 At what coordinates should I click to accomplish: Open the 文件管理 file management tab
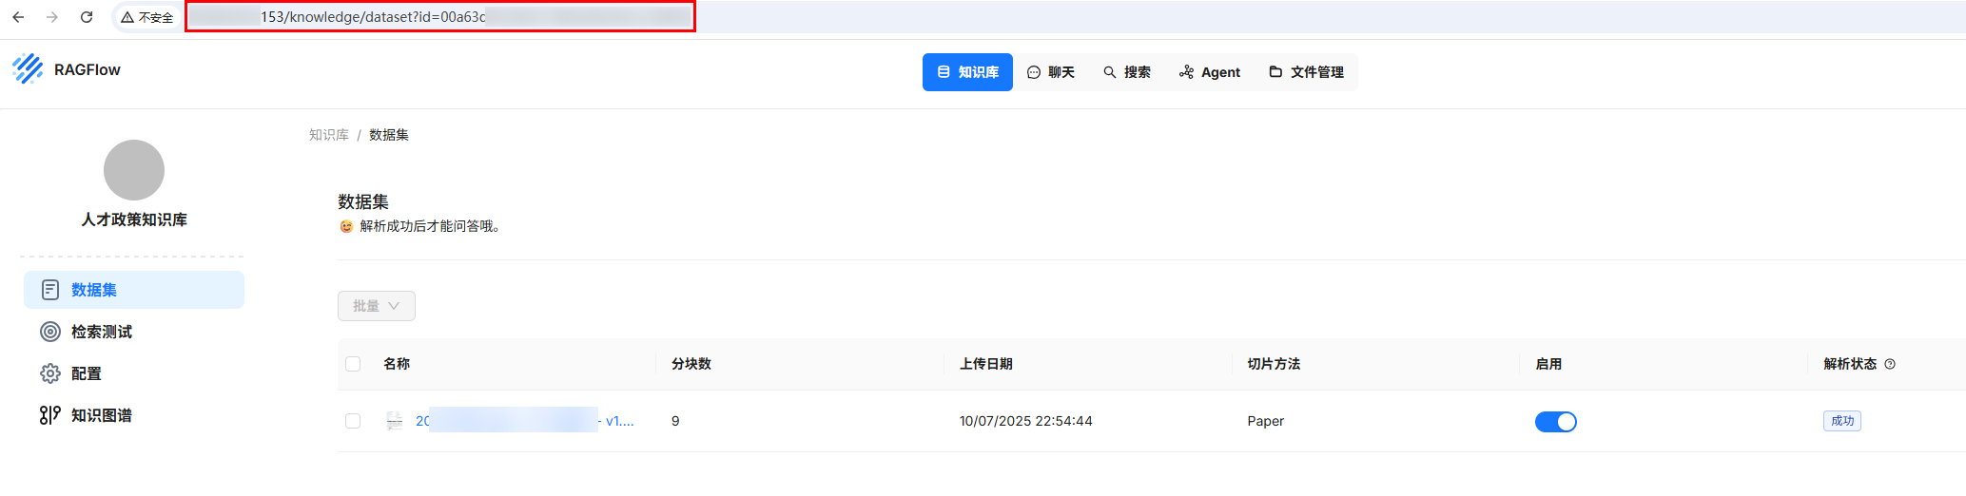1307,72
